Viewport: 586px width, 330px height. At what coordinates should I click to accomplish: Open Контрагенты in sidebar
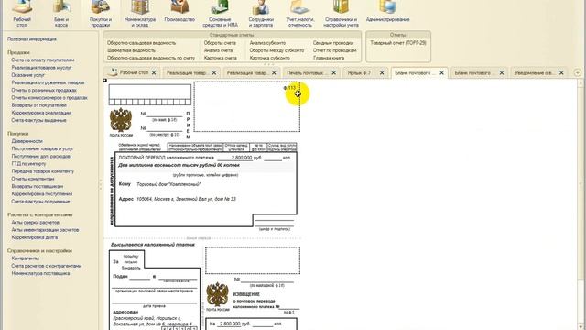25,258
